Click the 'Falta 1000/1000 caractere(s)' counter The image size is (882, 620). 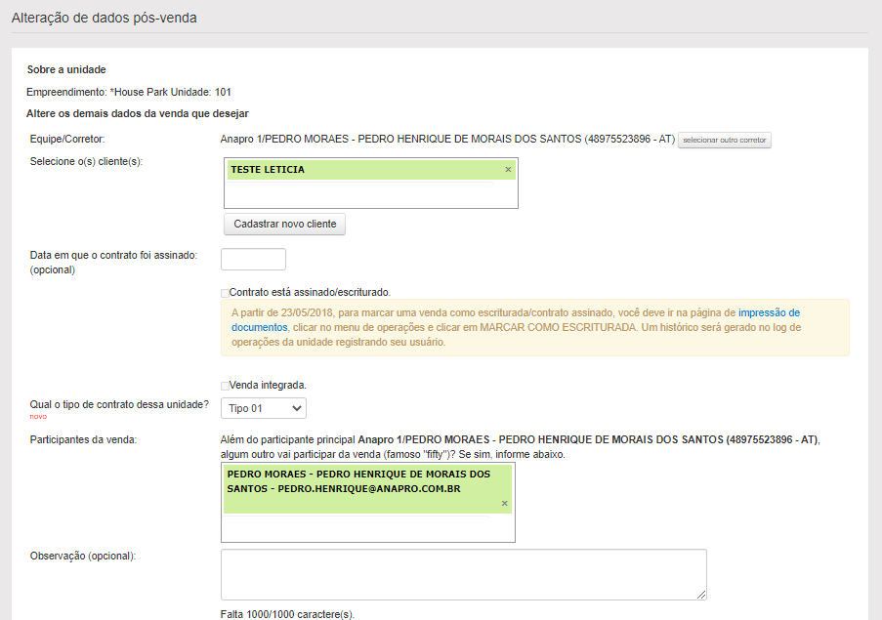click(287, 614)
